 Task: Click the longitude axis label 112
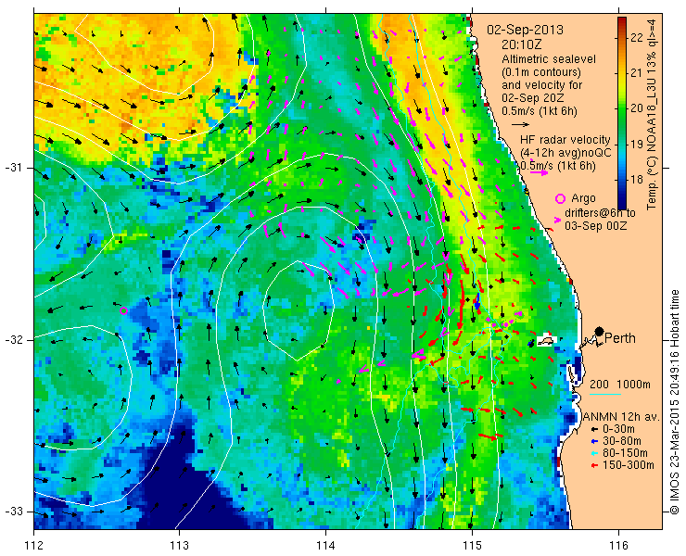click(34, 545)
